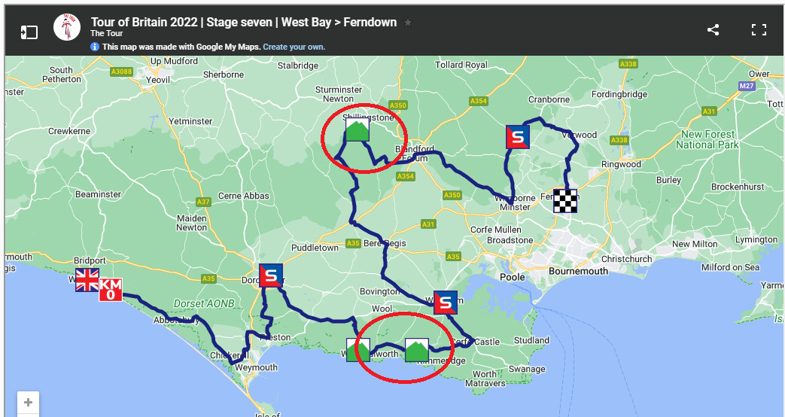The height and width of the screenshot is (417, 785).
Task: View the map in fullscreen mode
Action: [x=759, y=30]
